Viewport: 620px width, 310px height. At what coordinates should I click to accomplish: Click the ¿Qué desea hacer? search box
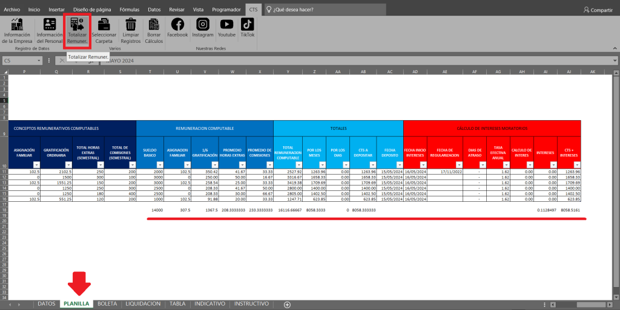(325, 10)
